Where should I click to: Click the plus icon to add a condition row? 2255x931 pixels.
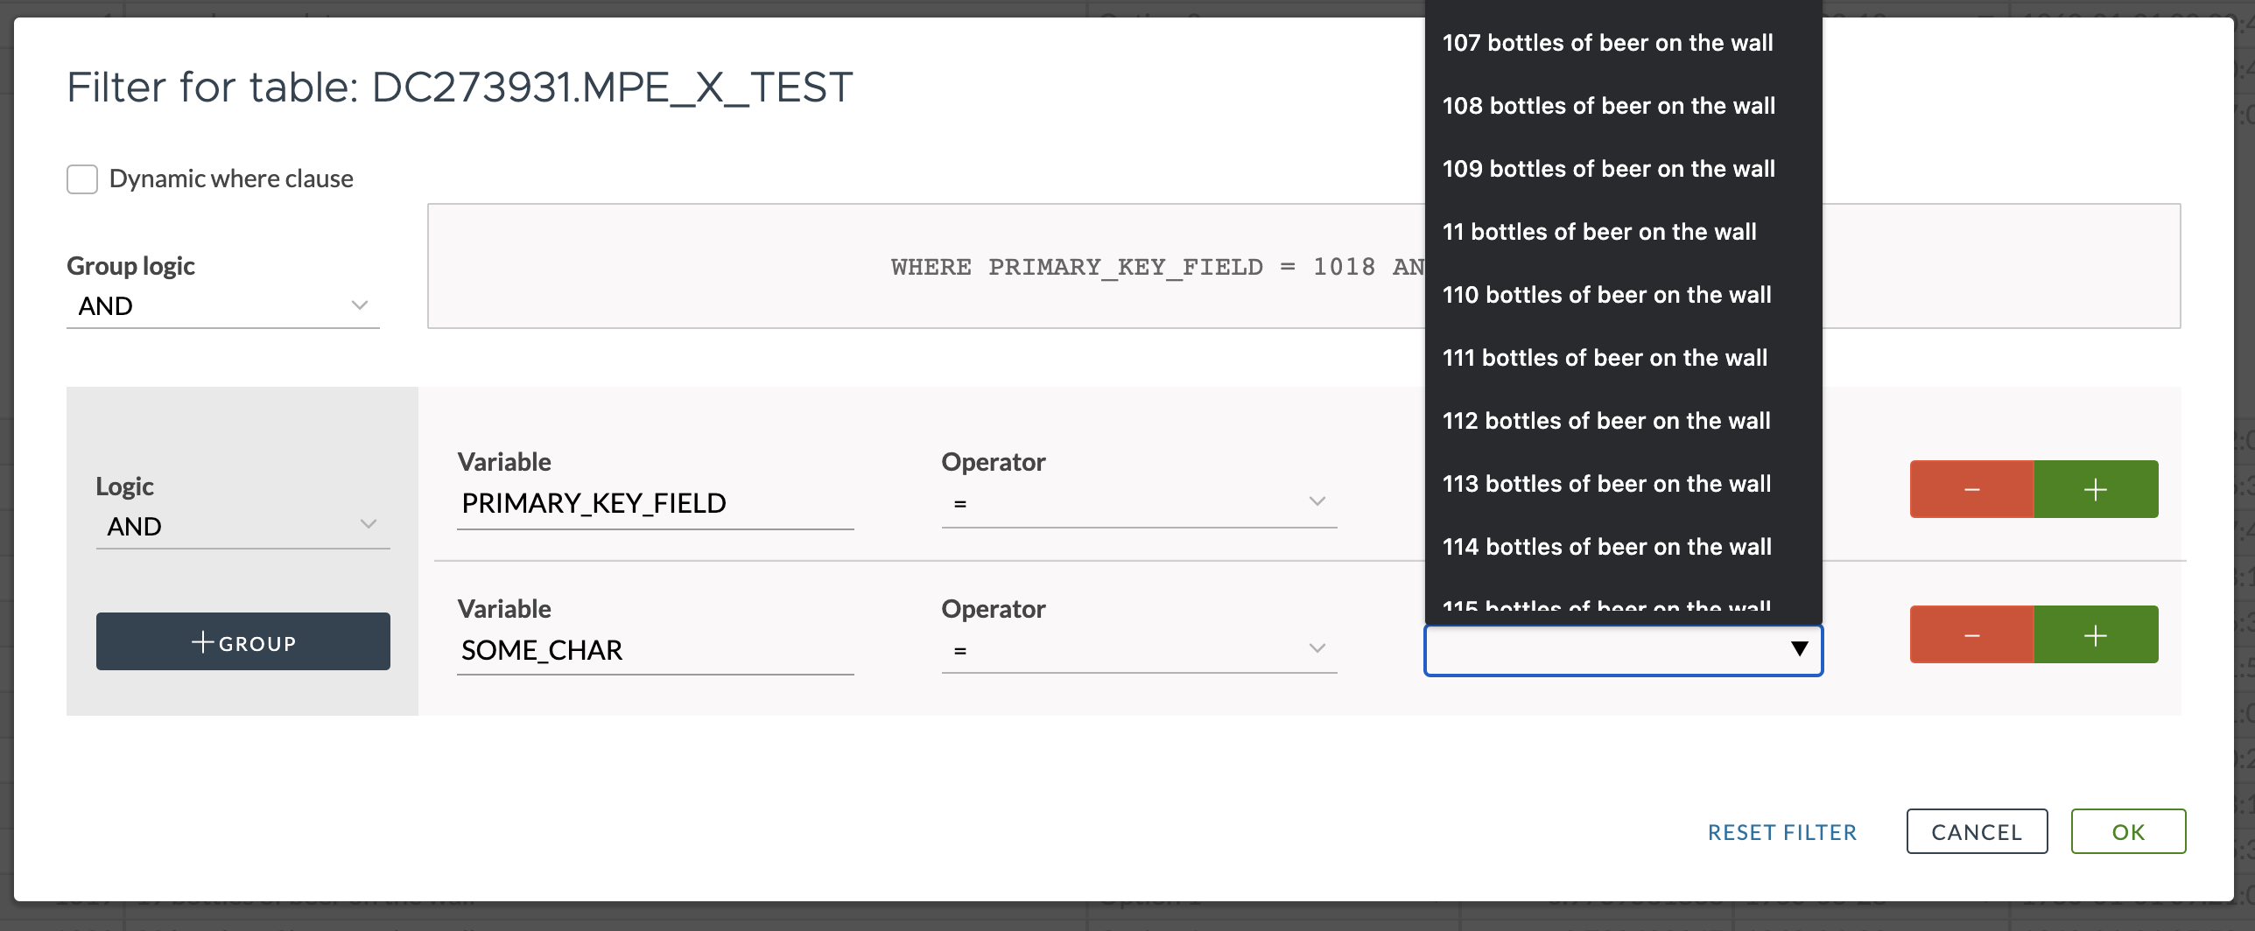tap(2096, 489)
